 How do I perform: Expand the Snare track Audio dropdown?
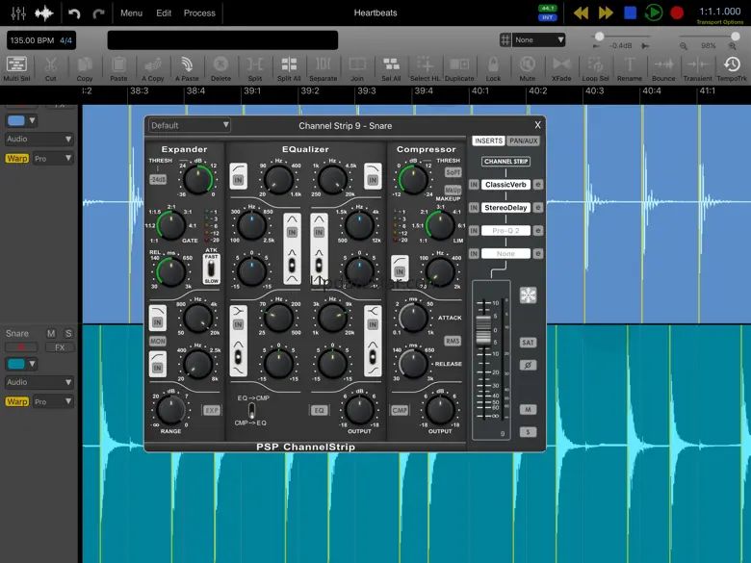pyautogui.click(x=39, y=382)
